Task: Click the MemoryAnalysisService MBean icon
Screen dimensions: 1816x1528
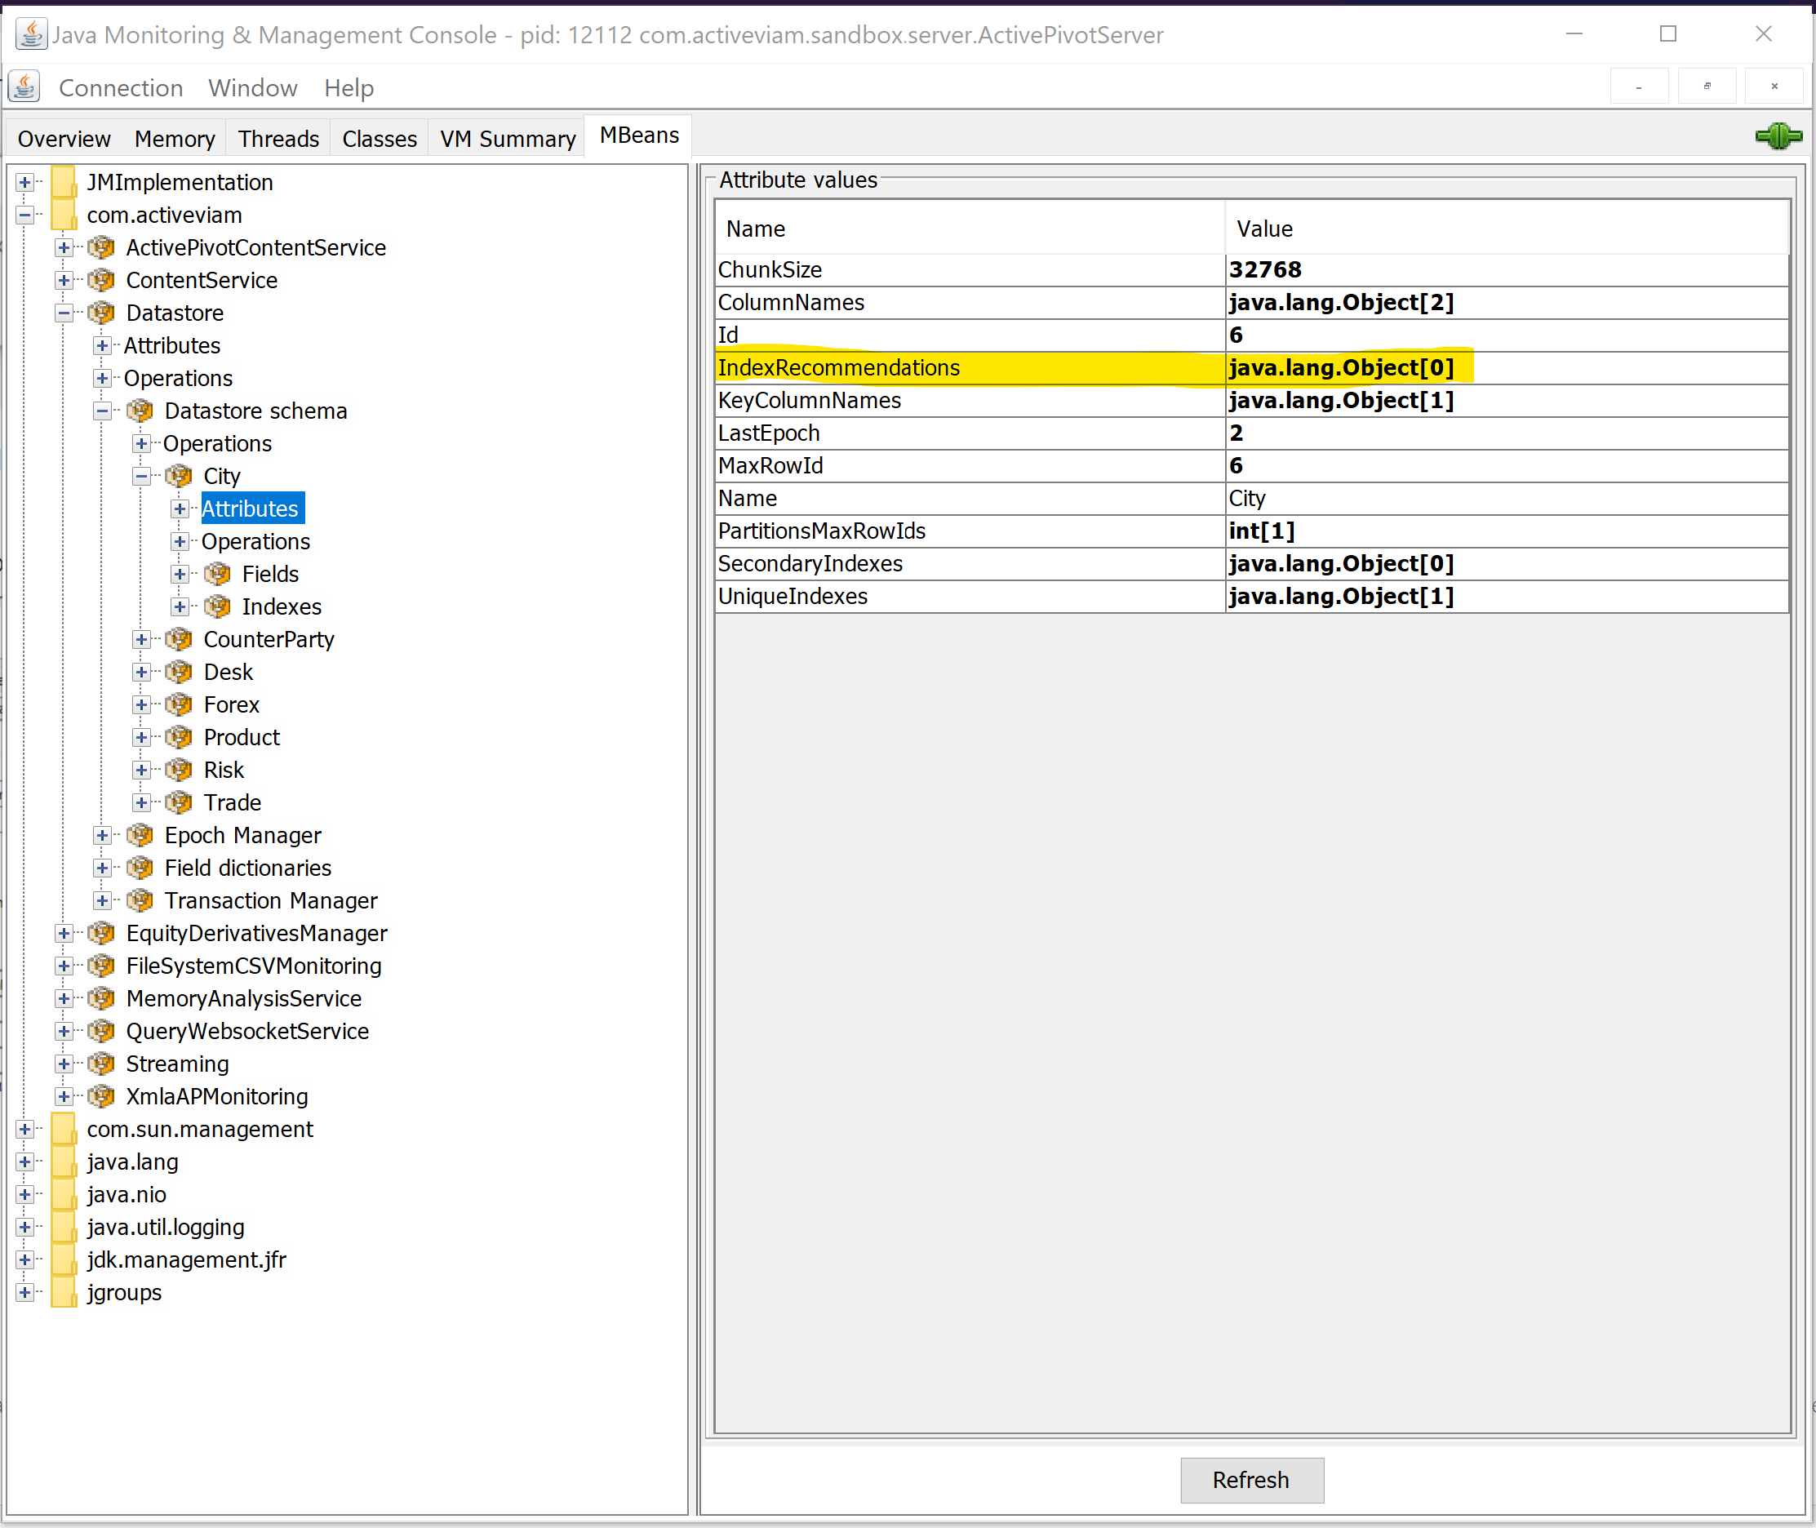Action: [x=101, y=999]
